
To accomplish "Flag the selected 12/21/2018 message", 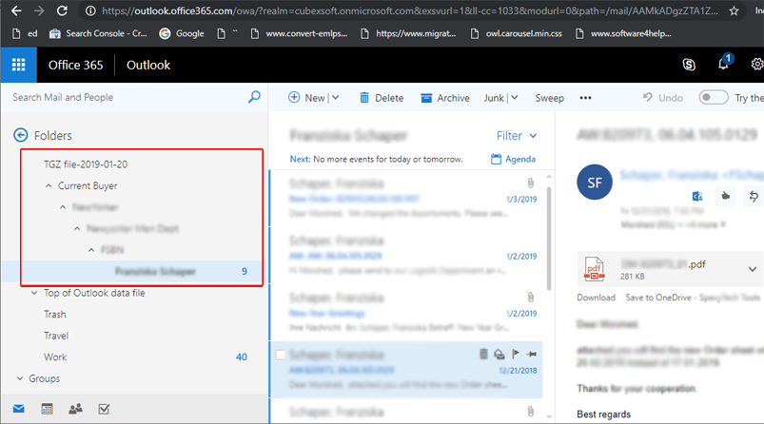I will 516,354.
